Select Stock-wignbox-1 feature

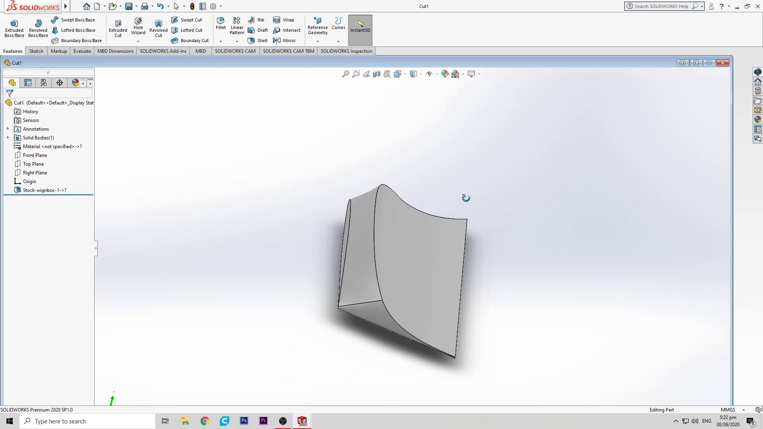[45, 190]
